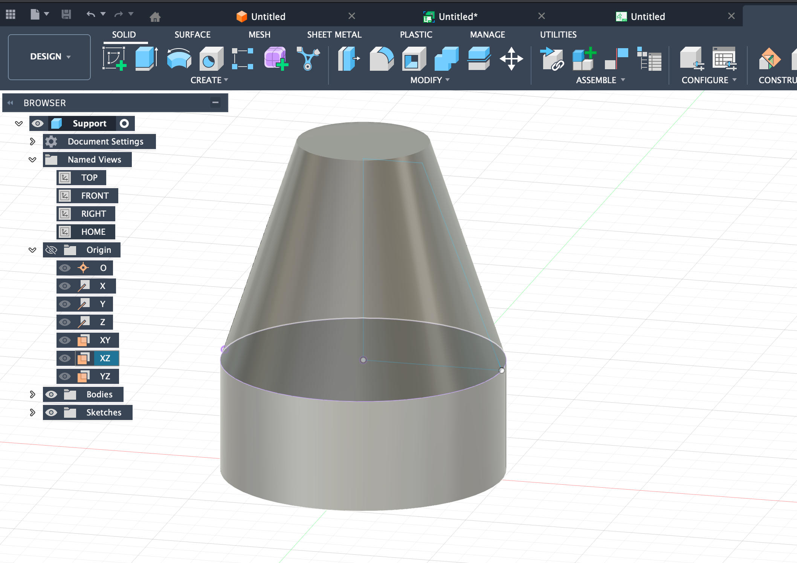Show the hidden Origin folder

(x=51, y=250)
